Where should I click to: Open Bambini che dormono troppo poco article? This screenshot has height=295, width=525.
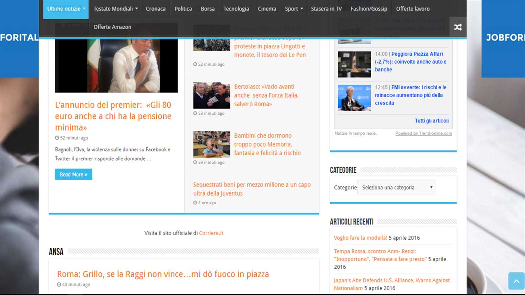pyautogui.click(x=267, y=144)
